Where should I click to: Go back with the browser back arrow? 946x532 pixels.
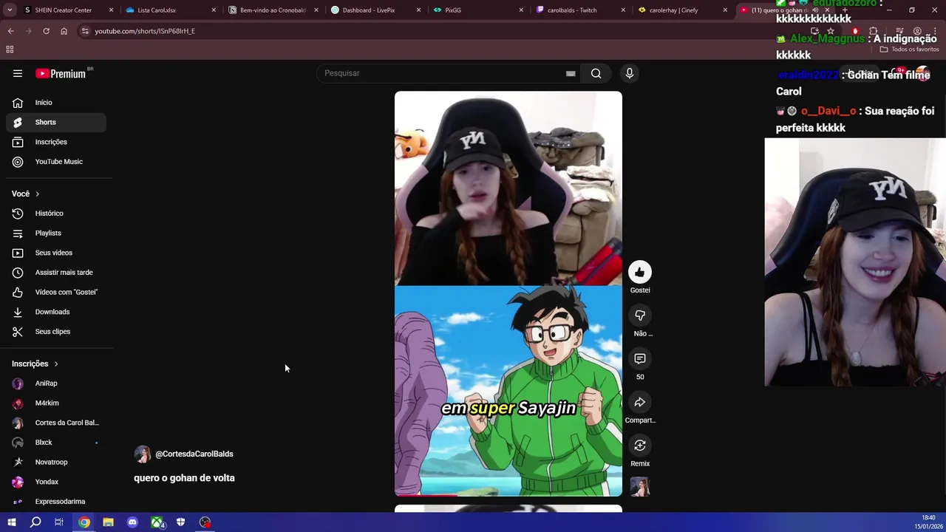coord(10,31)
